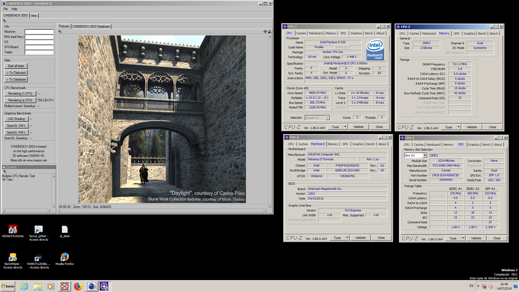The width and height of the screenshot is (519, 292).
Task: Open Windows Explorer folder in the taskbar
Action: 38,286
